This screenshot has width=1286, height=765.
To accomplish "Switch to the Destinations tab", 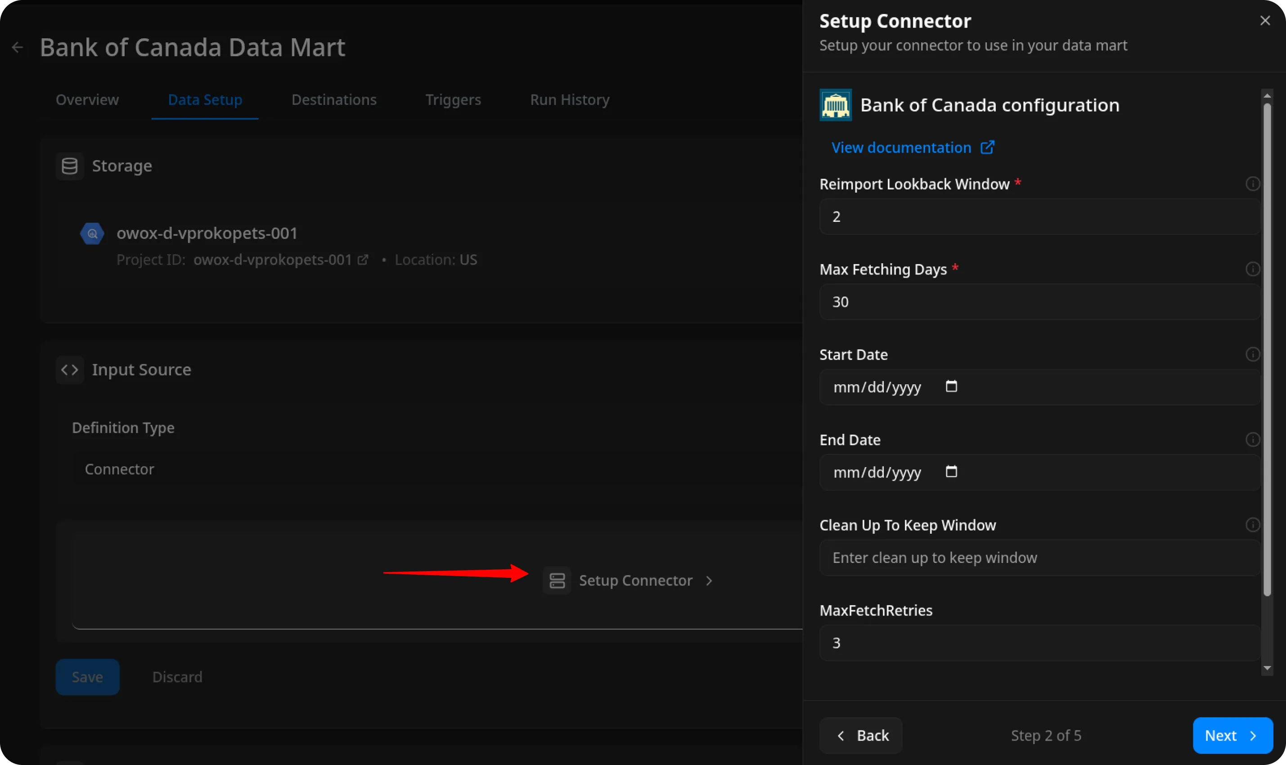I will [333, 100].
